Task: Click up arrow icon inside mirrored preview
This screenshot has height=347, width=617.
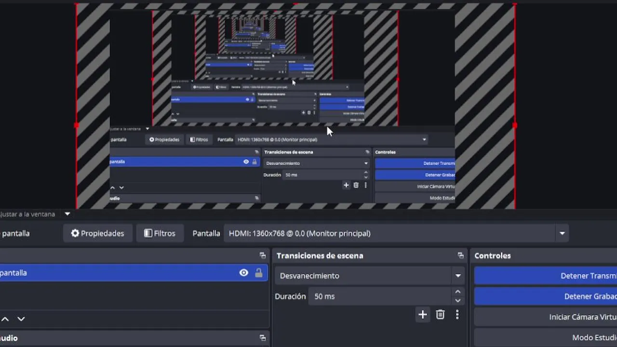Action: [x=113, y=187]
